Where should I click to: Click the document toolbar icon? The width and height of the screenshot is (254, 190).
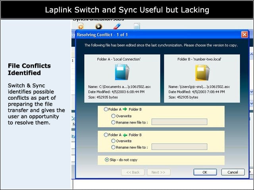coord(137,26)
